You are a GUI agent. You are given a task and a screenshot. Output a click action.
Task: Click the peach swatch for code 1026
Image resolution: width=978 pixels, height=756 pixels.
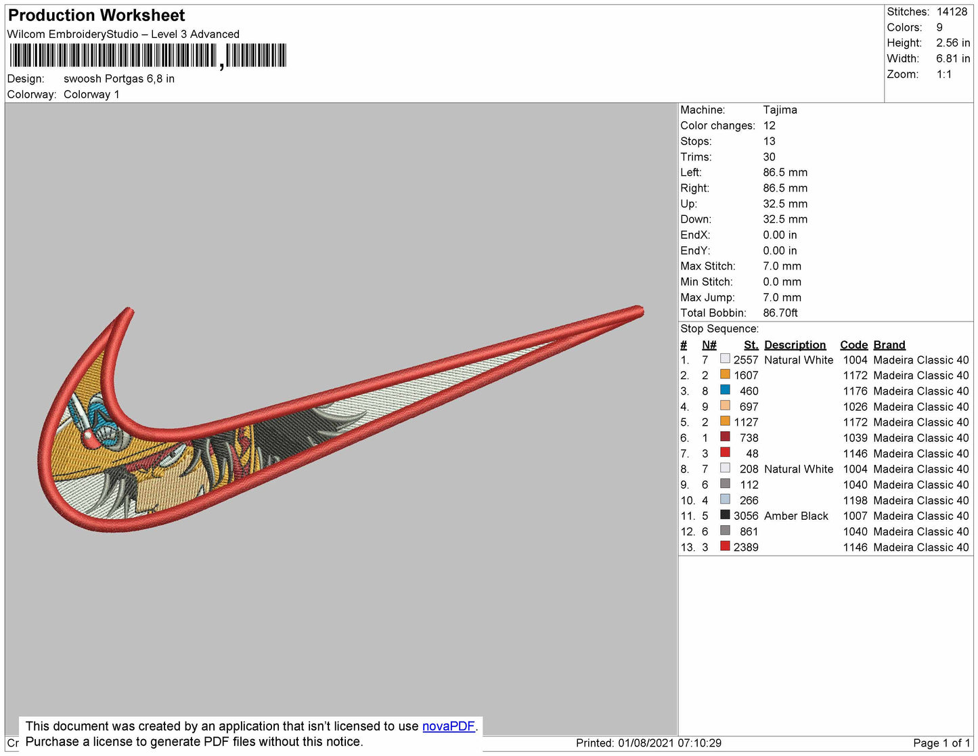pos(725,405)
